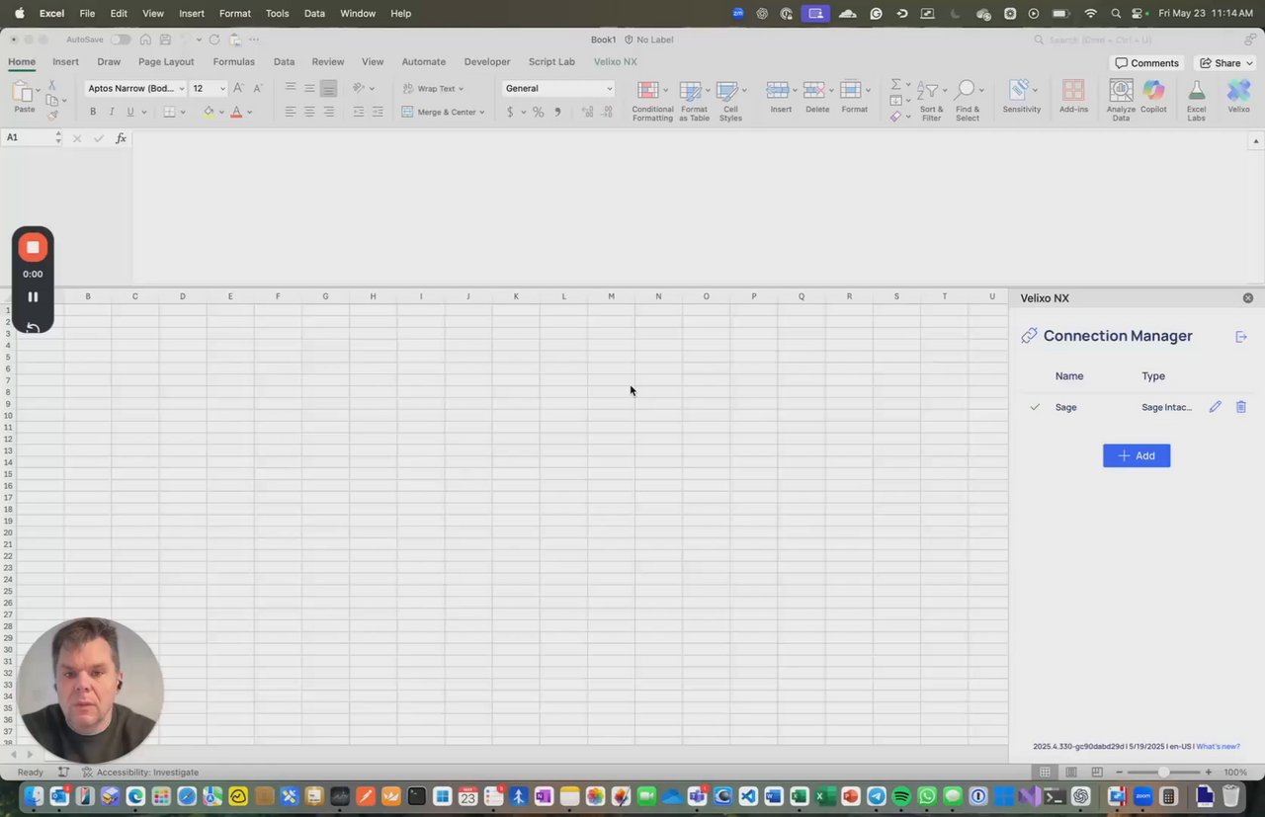Open Add-ins gallery
Screen dimensions: 1265x817
click(x=1073, y=96)
